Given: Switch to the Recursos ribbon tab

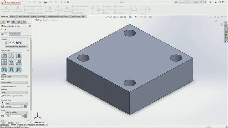Looking at the screenshot, I should 5,16.
